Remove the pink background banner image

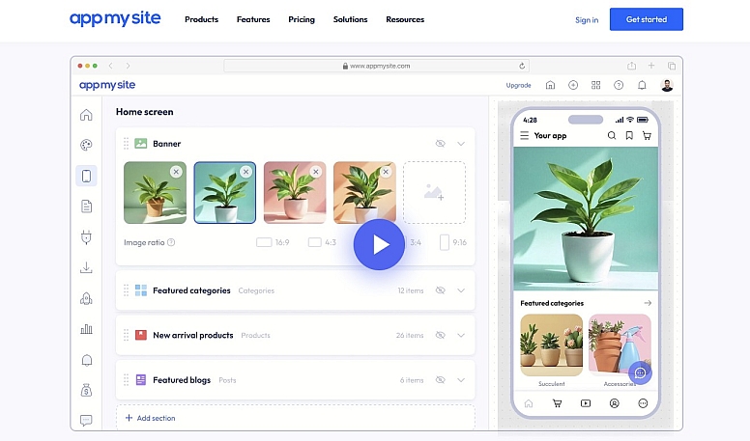[316, 172]
